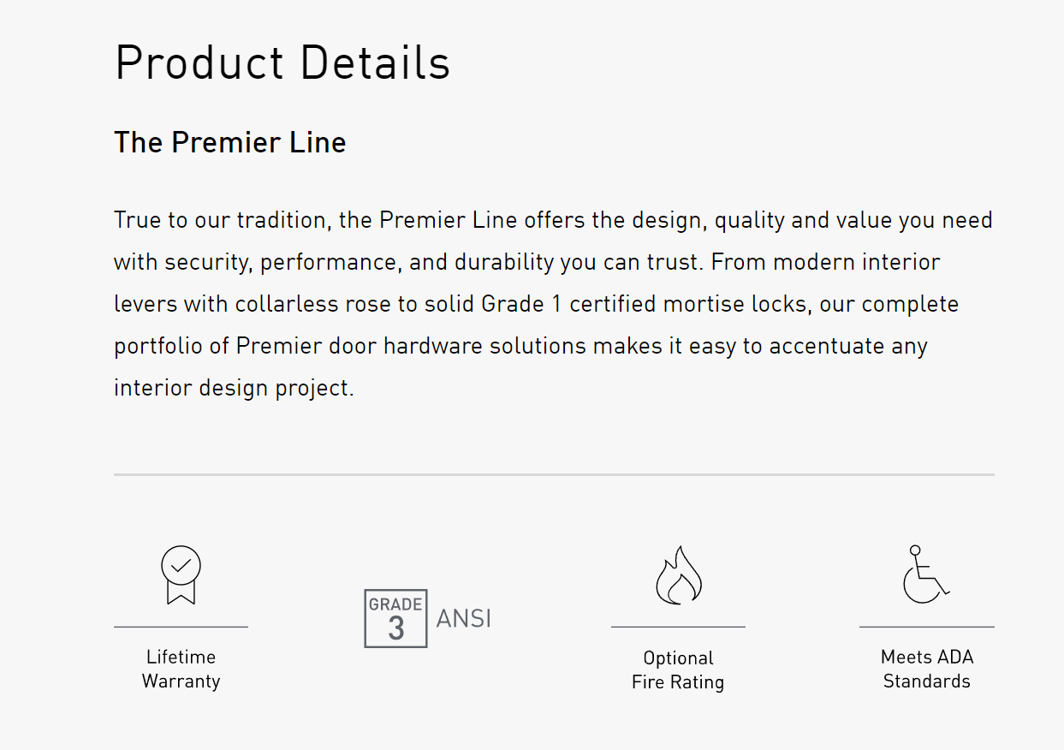The image size is (1064, 750).
Task: Click the ANSI text beside the grade badge
Action: coord(463,618)
